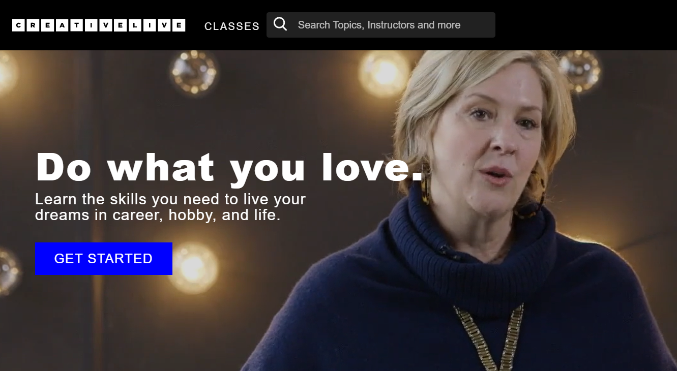This screenshot has width=677, height=371.
Task: Click the "T" tile in the logo
Action: tap(77, 25)
